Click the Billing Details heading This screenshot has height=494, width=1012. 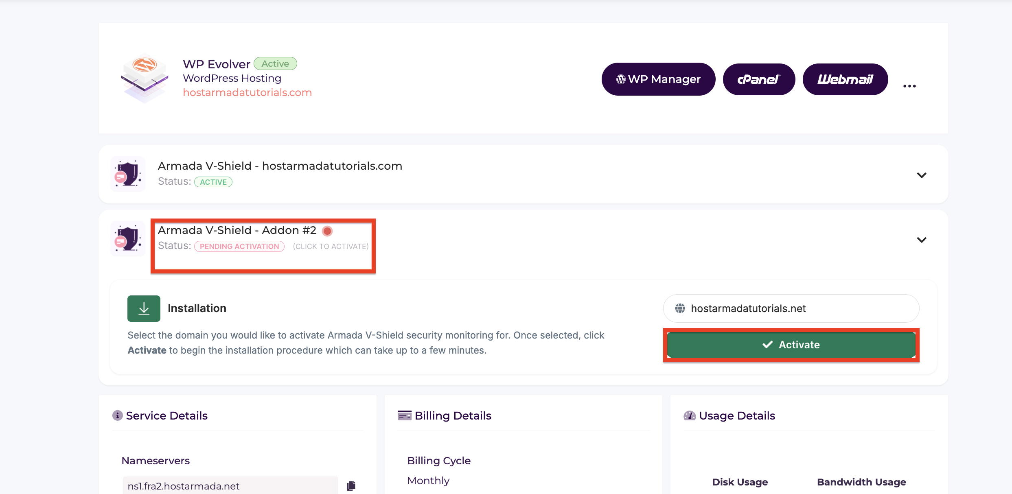tap(453, 415)
